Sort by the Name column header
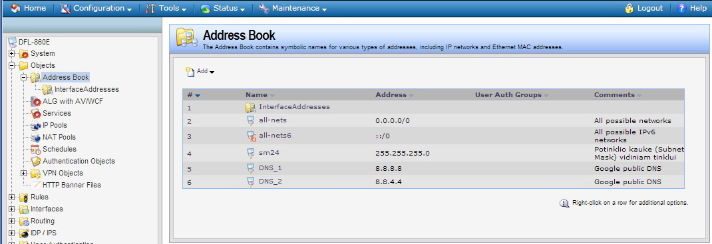Viewport: 712px width, 244px height. click(x=260, y=95)
